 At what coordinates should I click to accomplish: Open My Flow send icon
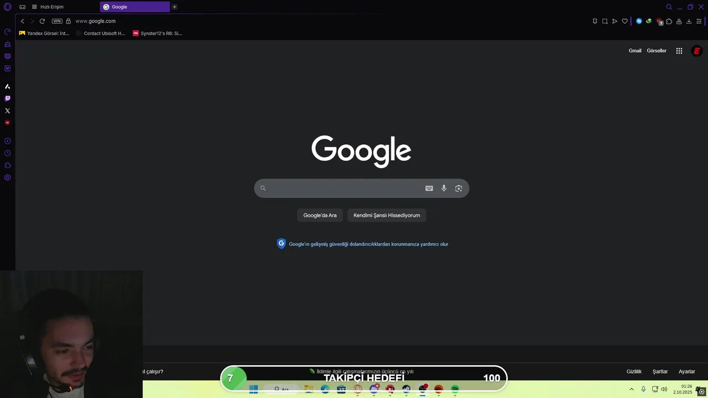pos(615,21)
